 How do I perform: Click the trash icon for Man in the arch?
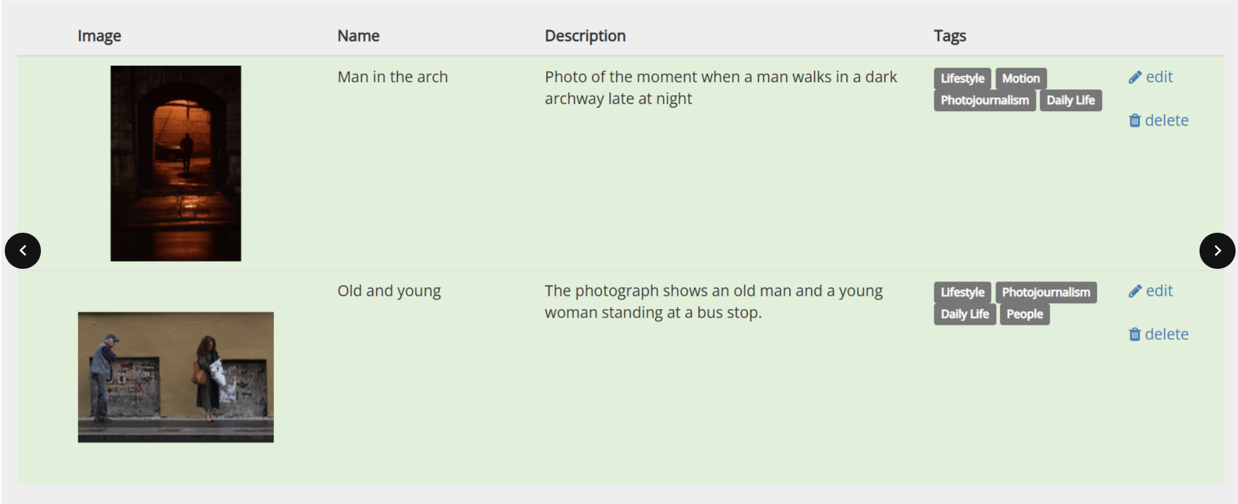coord(1135,120)
